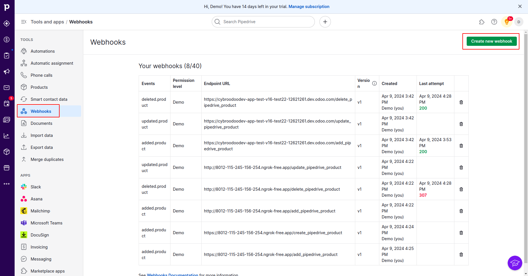Click Create new webhook button
This screenshot has width=528, height=276.
pyautogui.click(x=492, y=41)
